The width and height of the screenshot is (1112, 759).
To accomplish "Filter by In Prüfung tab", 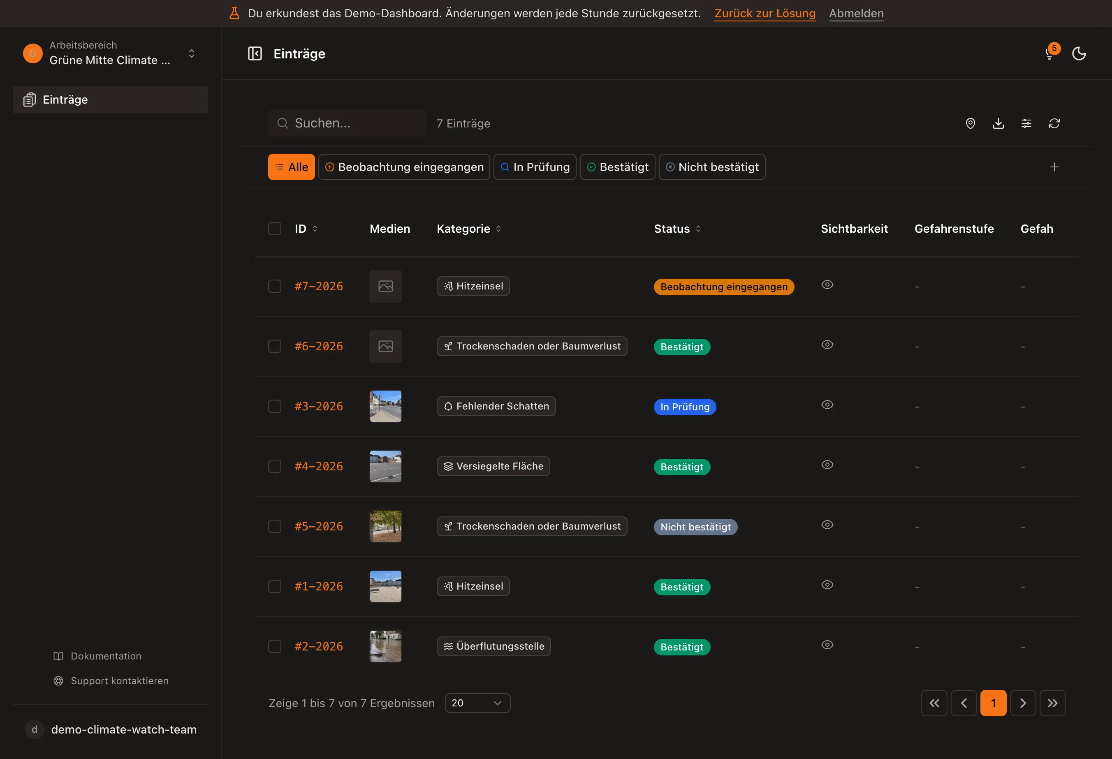I will tap(535, 167).
